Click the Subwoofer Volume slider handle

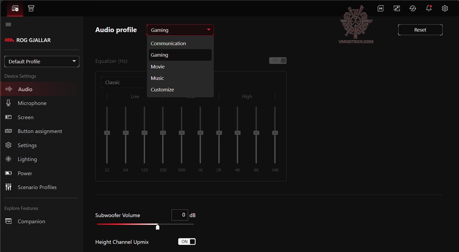(158, 227)
